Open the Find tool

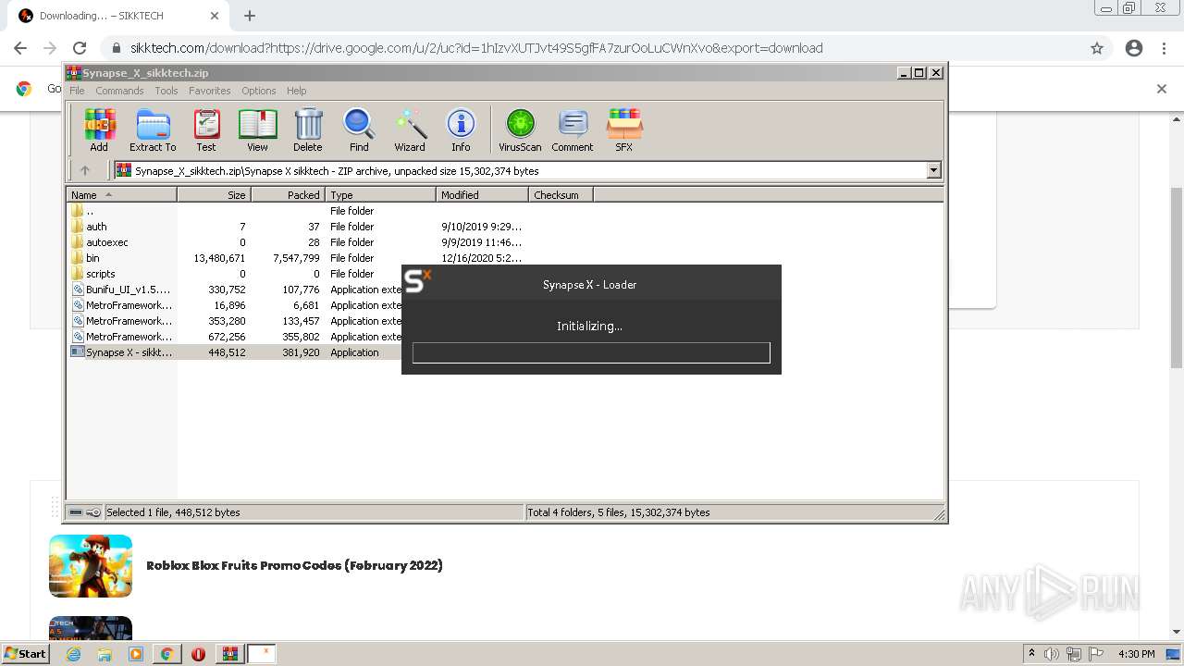(359, 129)
